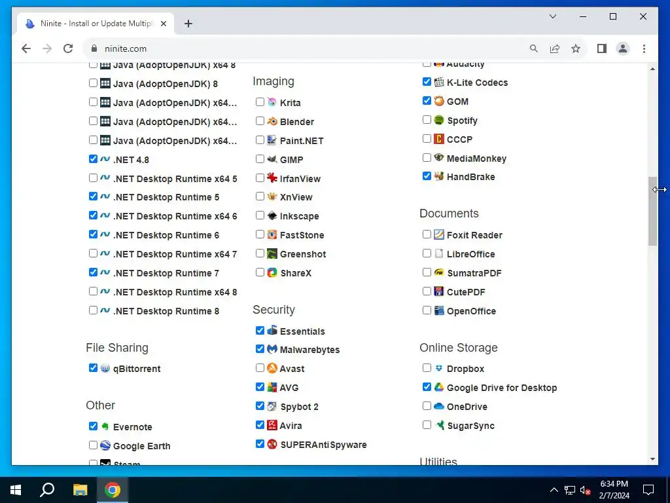670x503 pixels.
Task: Open the muted volume tray icon
Action: (x=585, y=491)
